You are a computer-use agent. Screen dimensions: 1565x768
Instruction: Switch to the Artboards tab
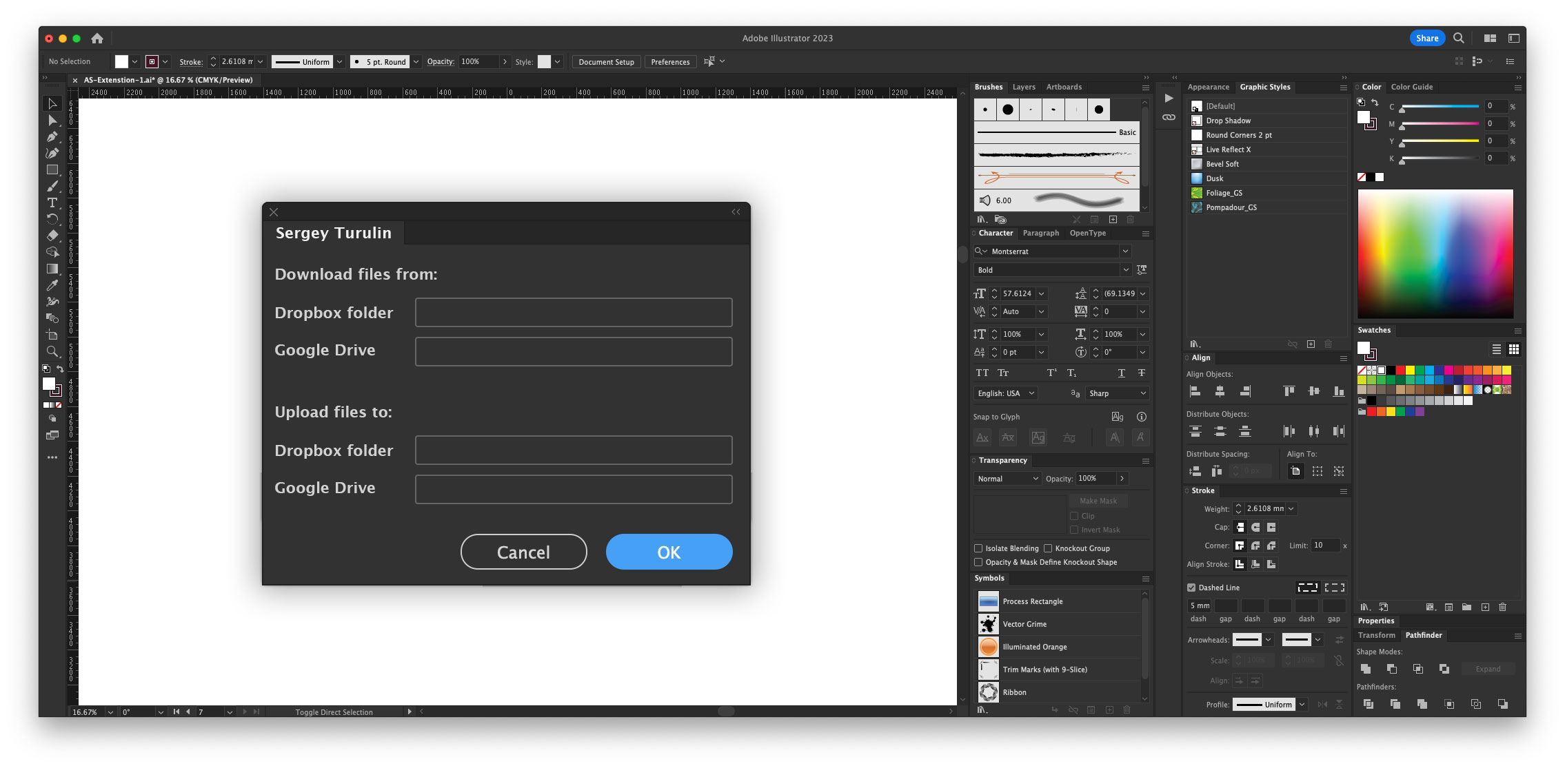pyautogui.click(x=1063, y=87)
